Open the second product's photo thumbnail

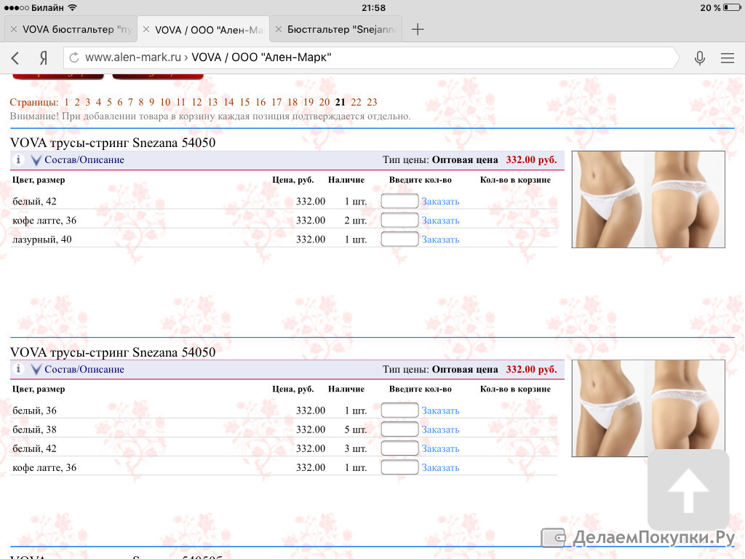648,408
